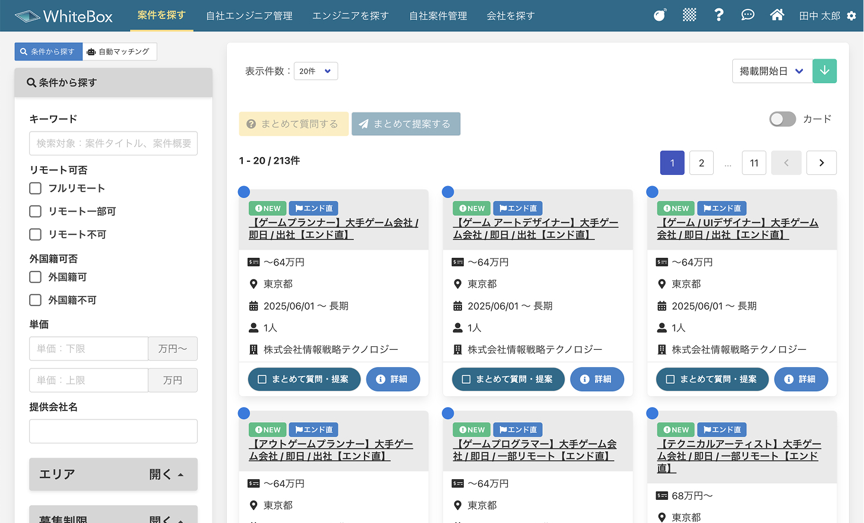Open the 表示件数 20件 dropdown

coord(316,71)
